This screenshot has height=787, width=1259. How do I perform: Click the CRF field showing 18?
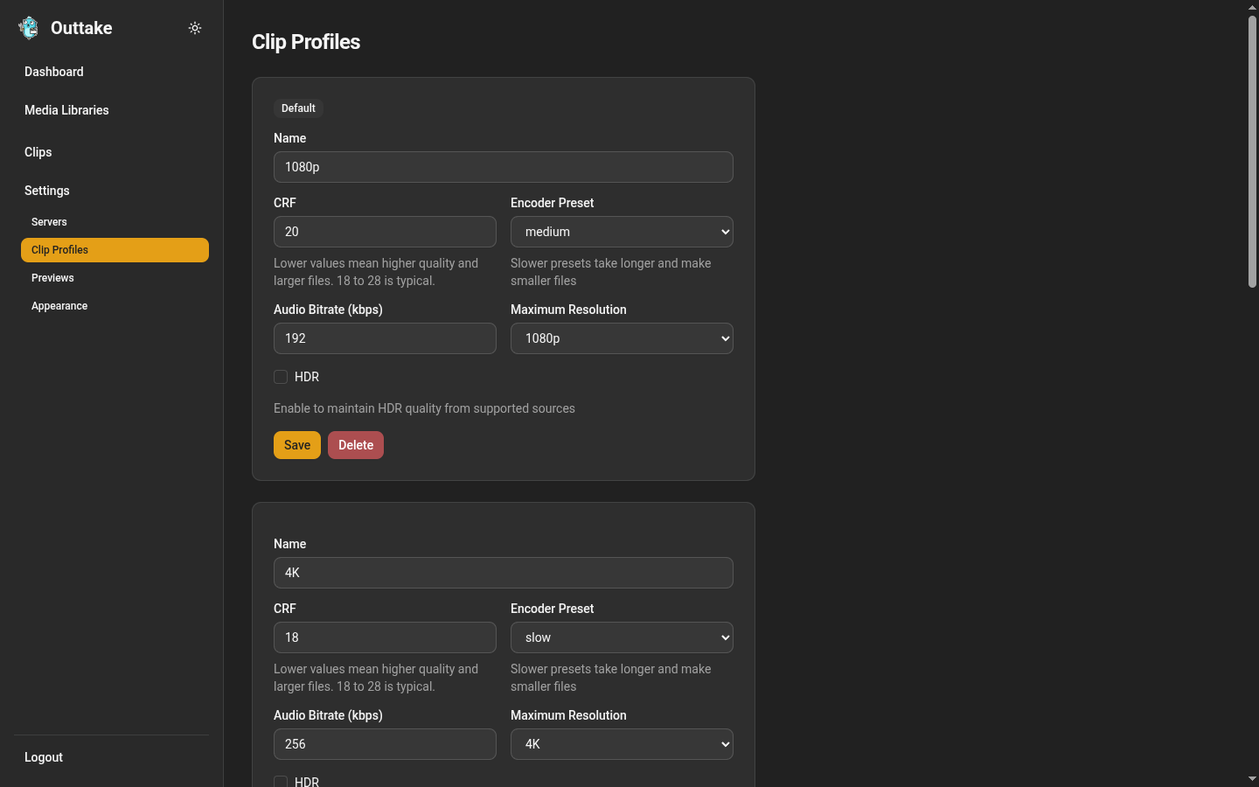(385, 637)
